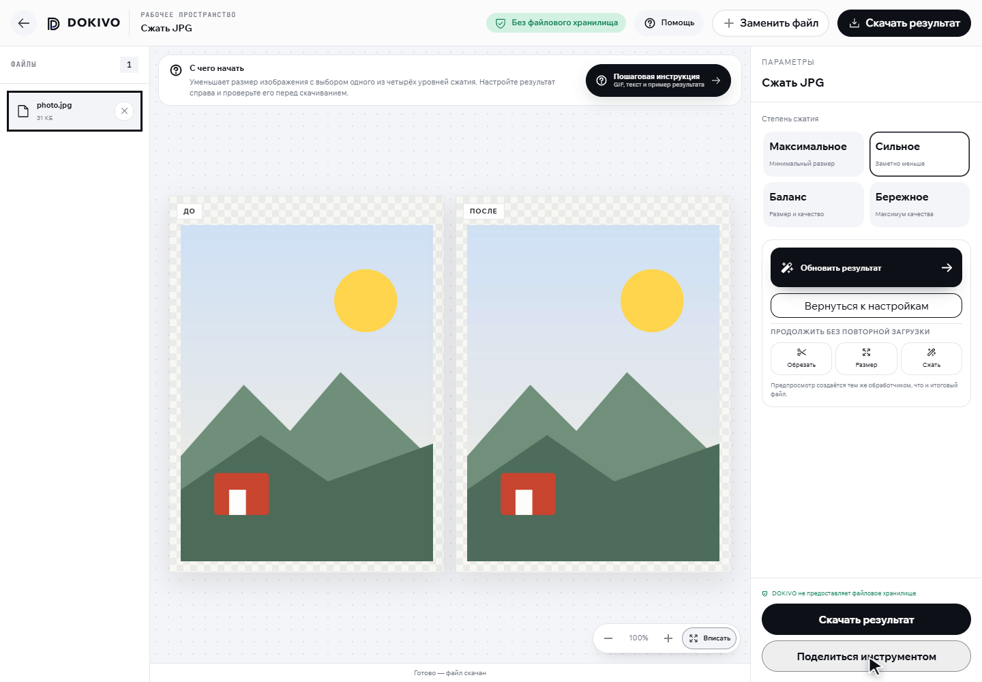Open the Сжать tool shortcut
The height and width of the screenshot is (682, 982).
pos(932,359)
